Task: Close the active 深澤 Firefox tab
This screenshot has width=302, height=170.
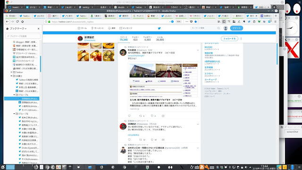Action: 256,16
